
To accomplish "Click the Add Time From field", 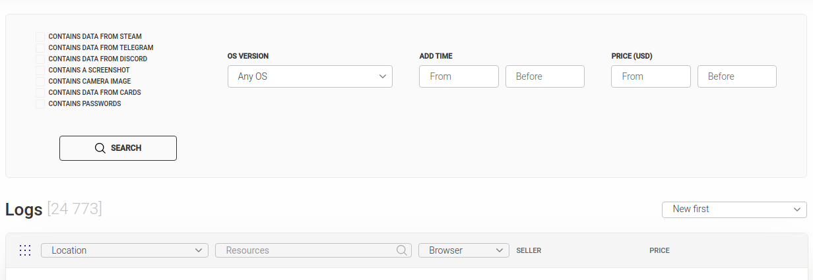I will point(459,76).
